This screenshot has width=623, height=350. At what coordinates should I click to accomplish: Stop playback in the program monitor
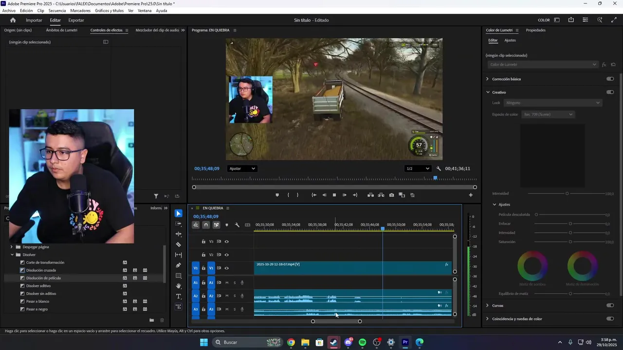click(x=334, y=195)
